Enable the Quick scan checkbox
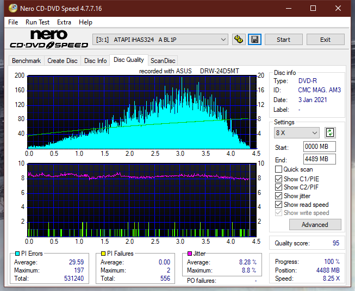Screen dimensions: 355x291 click(278, 169)
